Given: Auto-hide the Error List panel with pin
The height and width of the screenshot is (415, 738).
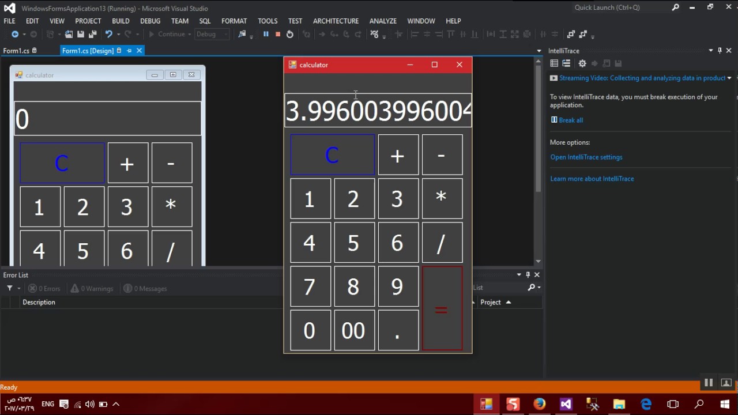Looking at the screenshot, I should pos(528,275).
